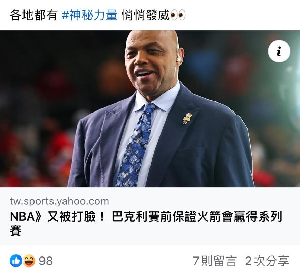View the 98 reactions list
300x272 pixels.
46,261
